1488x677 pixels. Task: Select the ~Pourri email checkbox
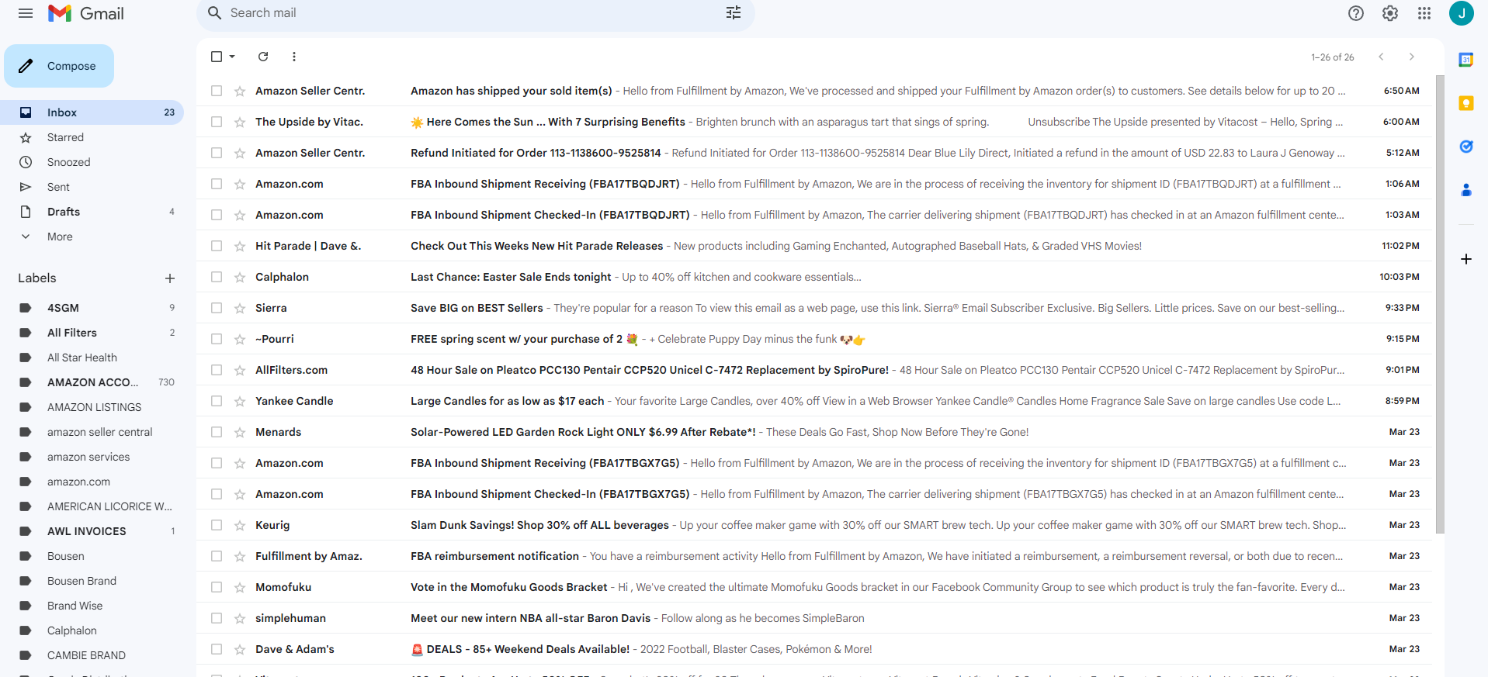pos(217,339)
